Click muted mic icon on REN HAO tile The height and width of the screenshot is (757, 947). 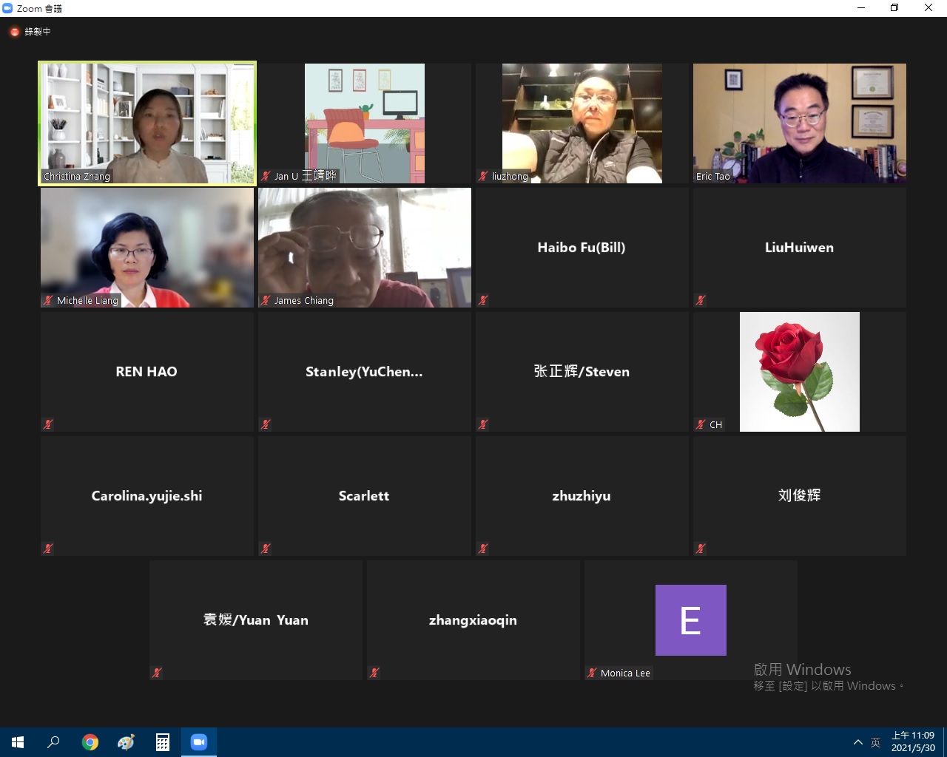(x=48, y=424)
